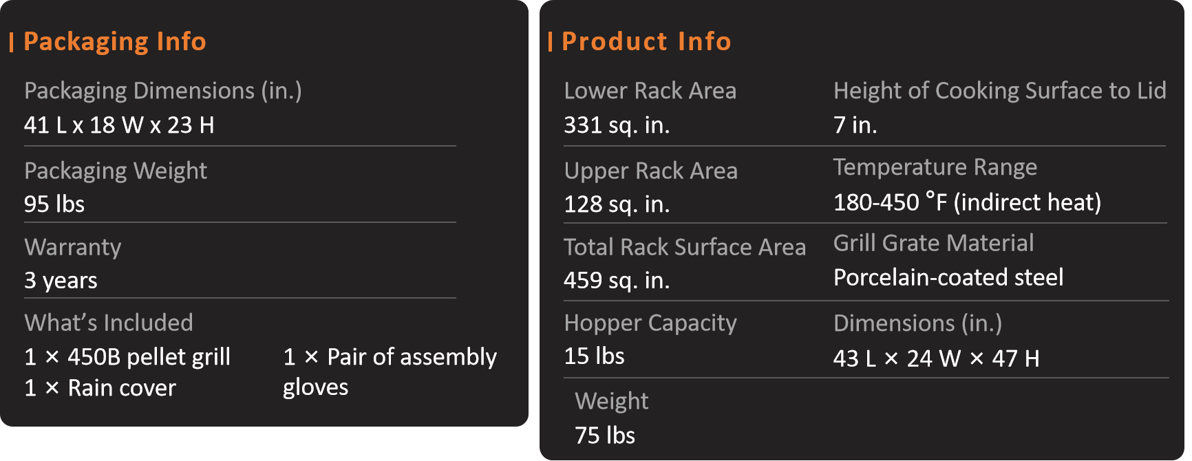Screen dimensions: 1192x461
Task: Select the Upper Rack Area label
Action: (650, 171)
